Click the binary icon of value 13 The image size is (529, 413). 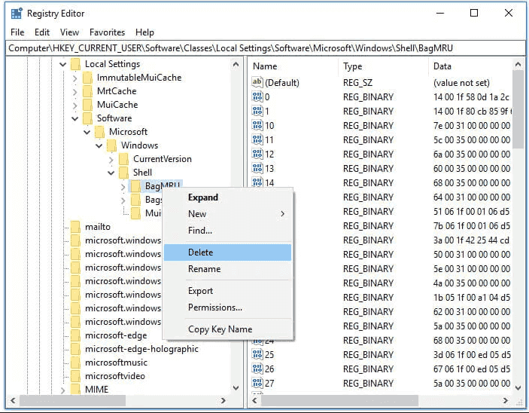pos(257,168)
